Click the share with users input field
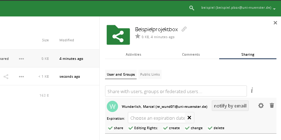The height and width of the screenshot is (140, 281). [x=176, y=91]
